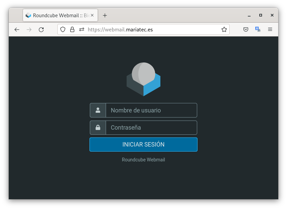Bookmark this page with the star

[x=224, y=30]
